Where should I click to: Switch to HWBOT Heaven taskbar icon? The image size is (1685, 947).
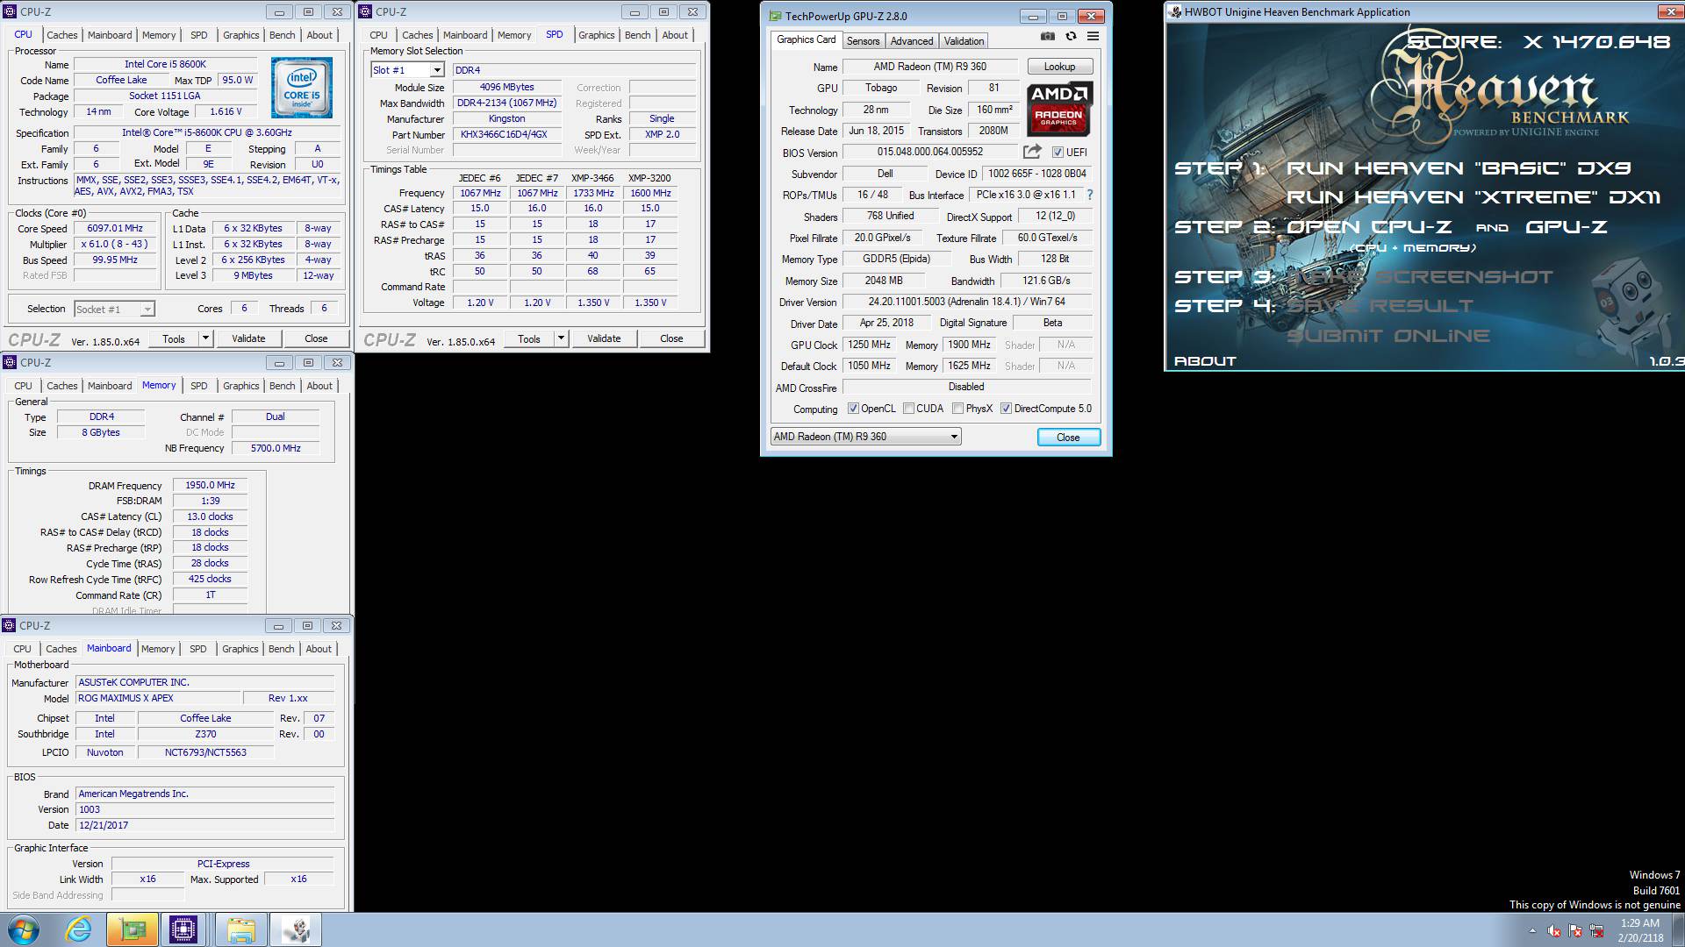[x=296, y=929]
